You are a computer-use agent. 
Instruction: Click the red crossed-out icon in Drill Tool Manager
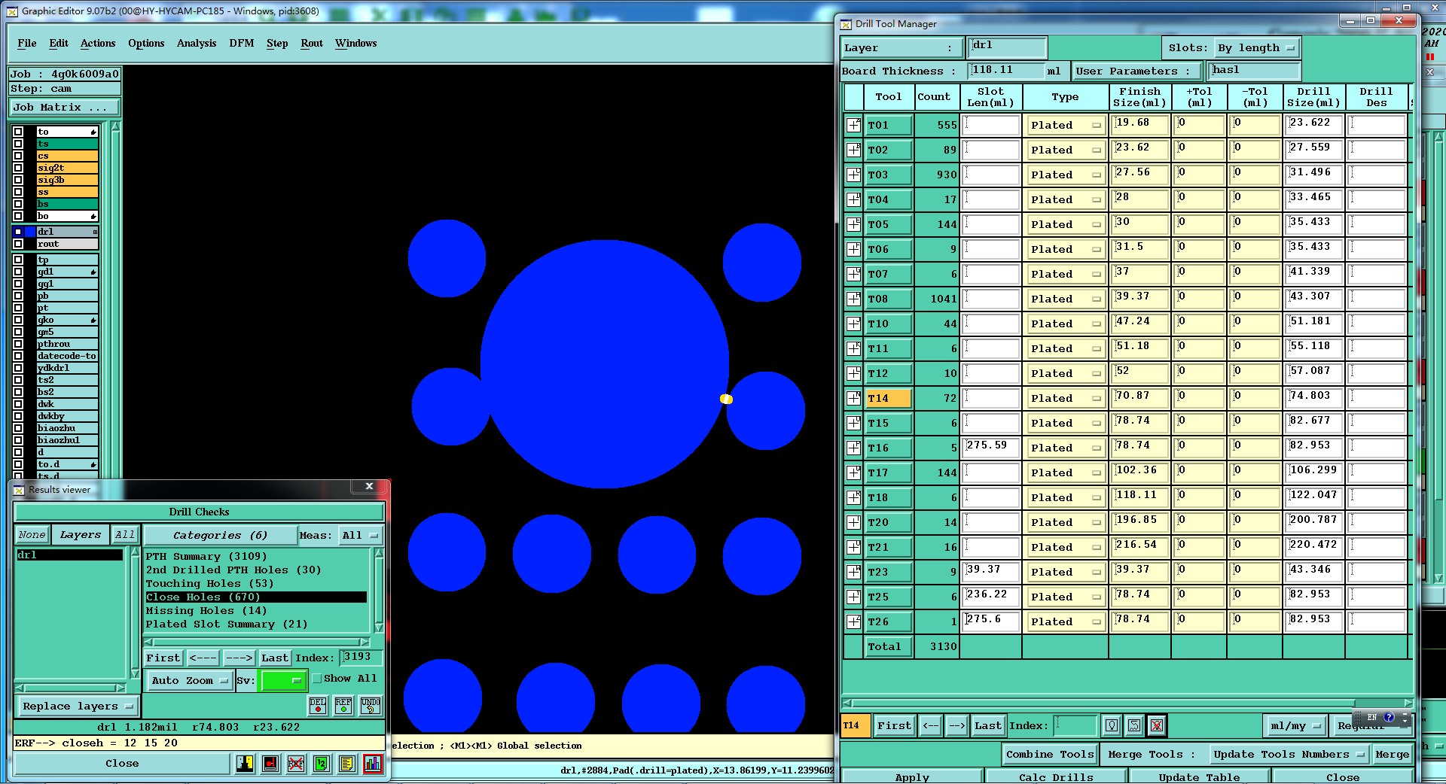1157,725
